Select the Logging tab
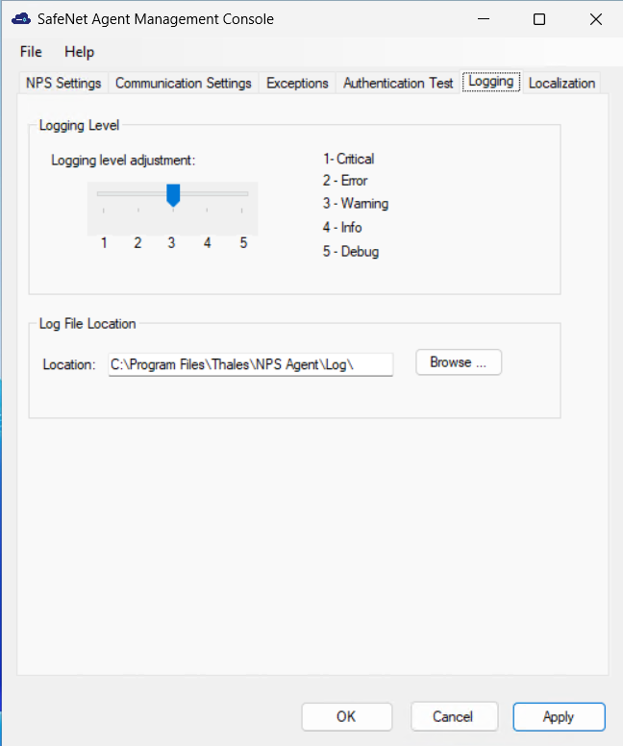 491,82
